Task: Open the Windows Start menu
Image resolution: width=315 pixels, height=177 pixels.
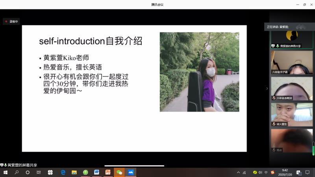Action: pos(6,172)
